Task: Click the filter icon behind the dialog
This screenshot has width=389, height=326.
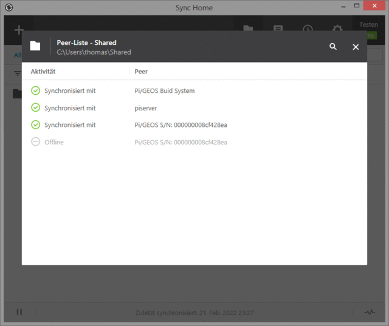Action: pos(18,73)
